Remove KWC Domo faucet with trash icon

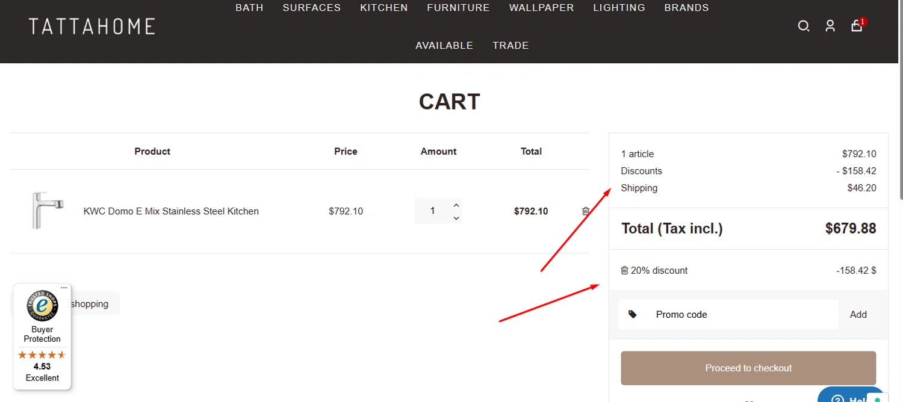point(586,211)
